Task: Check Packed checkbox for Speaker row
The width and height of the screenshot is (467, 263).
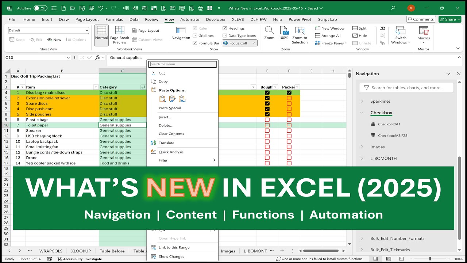Action: (x=289, y=131)
